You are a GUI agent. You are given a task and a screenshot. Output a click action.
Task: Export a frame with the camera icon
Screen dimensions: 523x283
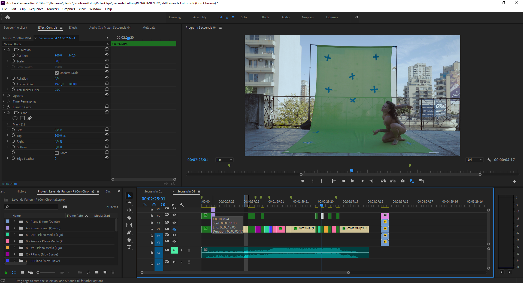point(402,181)
